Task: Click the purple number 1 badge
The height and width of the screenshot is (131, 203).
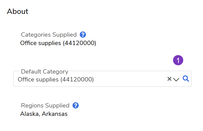Action: (178, 60)
